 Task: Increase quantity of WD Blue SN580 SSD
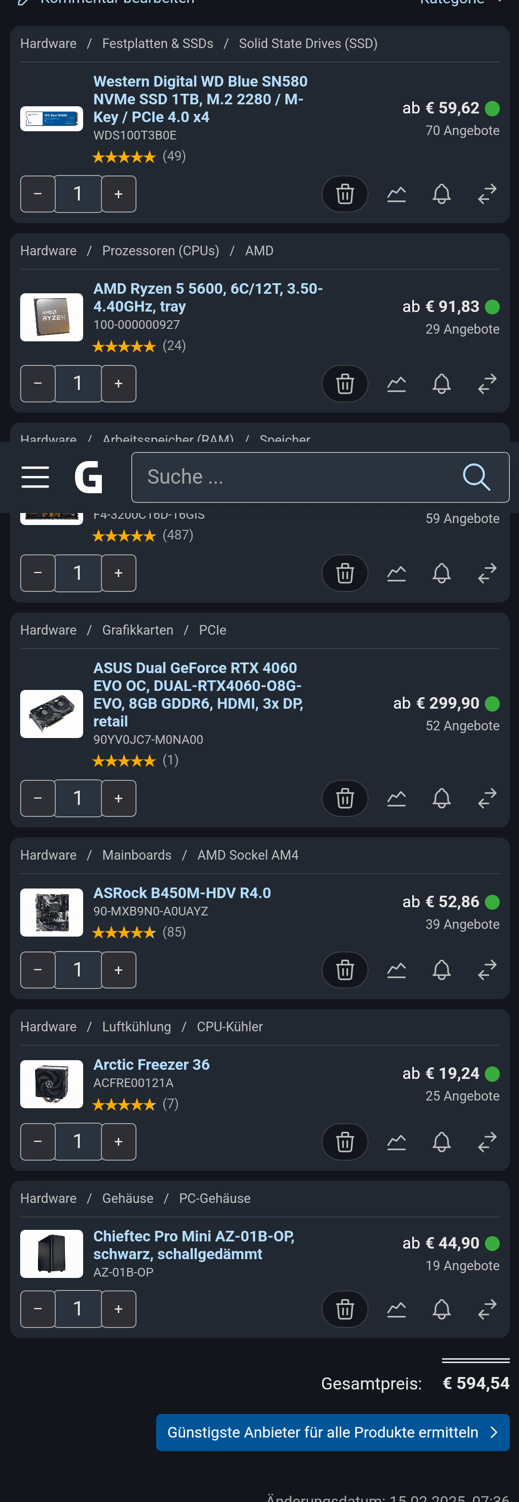[x=118, y=194]
